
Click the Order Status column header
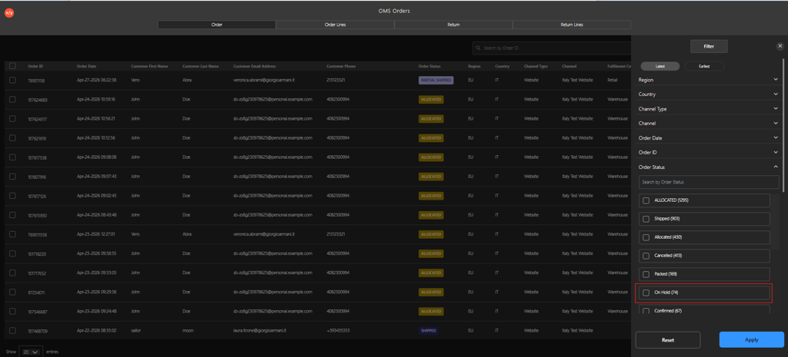[x=429, y=66]
